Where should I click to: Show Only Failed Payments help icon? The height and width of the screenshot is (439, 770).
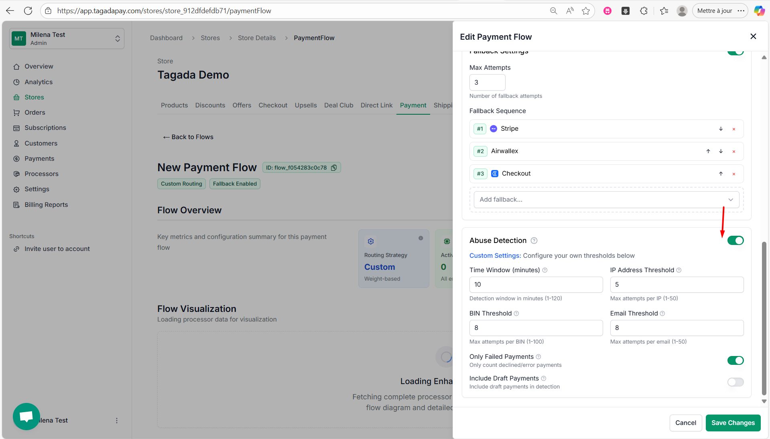point(538,357)
